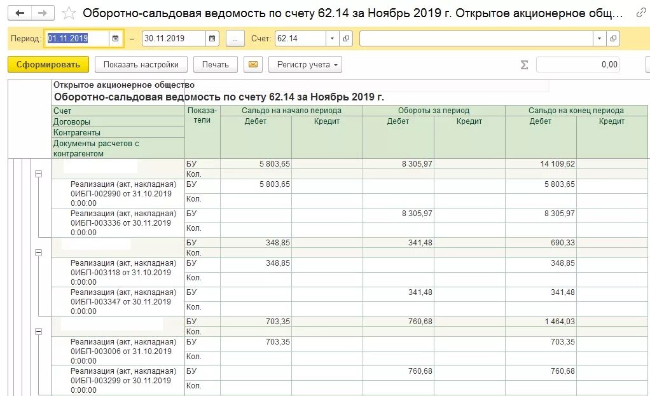Screen dimensions: 650x396
Task: Add report to favorites with star icon
Action: pos(69,13)
